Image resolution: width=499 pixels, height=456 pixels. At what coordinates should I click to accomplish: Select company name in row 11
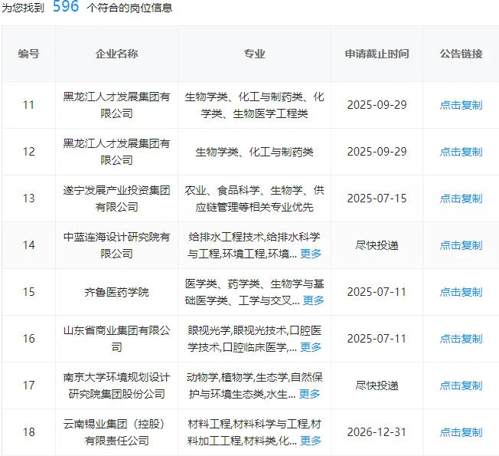(116, 105)
